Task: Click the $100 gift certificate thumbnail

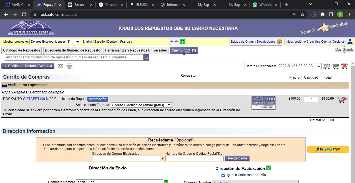Action: pos(263,103)
